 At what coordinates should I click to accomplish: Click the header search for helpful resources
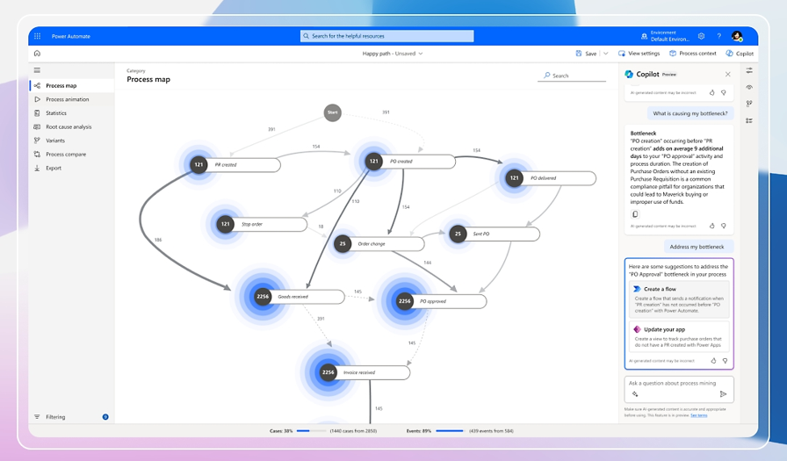coord(387,36)
